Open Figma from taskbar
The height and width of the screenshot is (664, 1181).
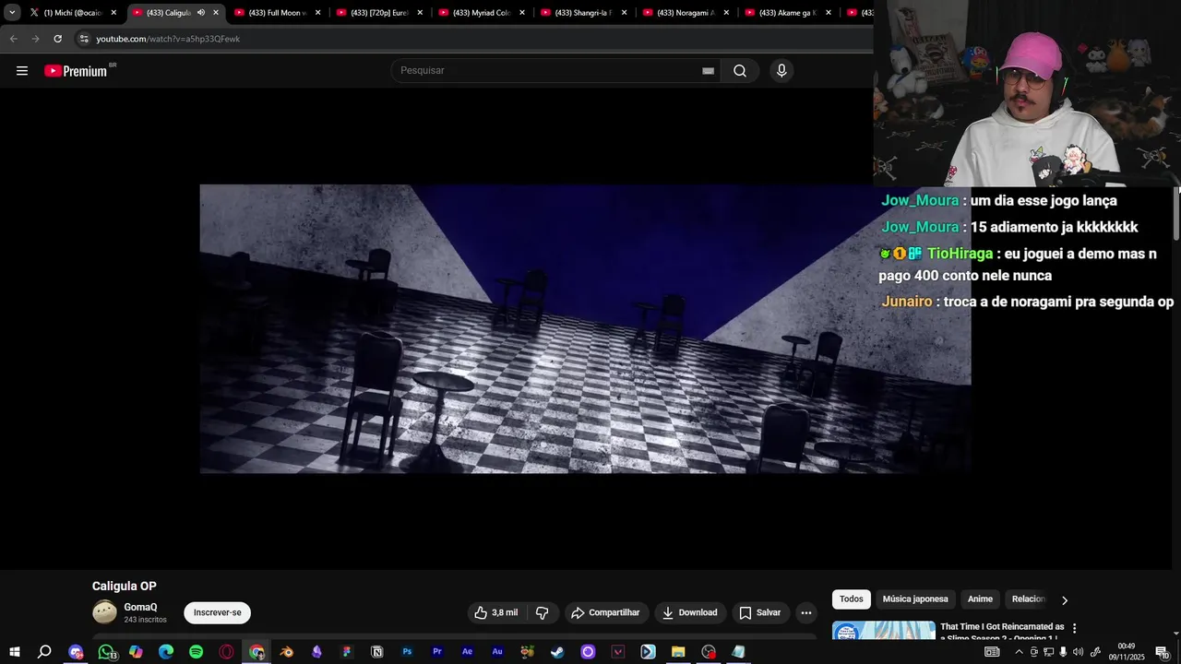[x=347, y=652]
